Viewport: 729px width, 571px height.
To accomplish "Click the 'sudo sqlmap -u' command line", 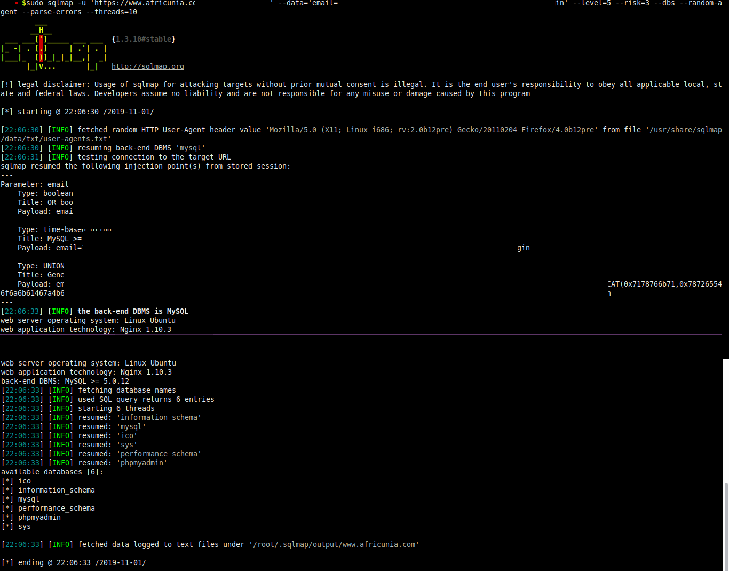I will tap(361, 7).
